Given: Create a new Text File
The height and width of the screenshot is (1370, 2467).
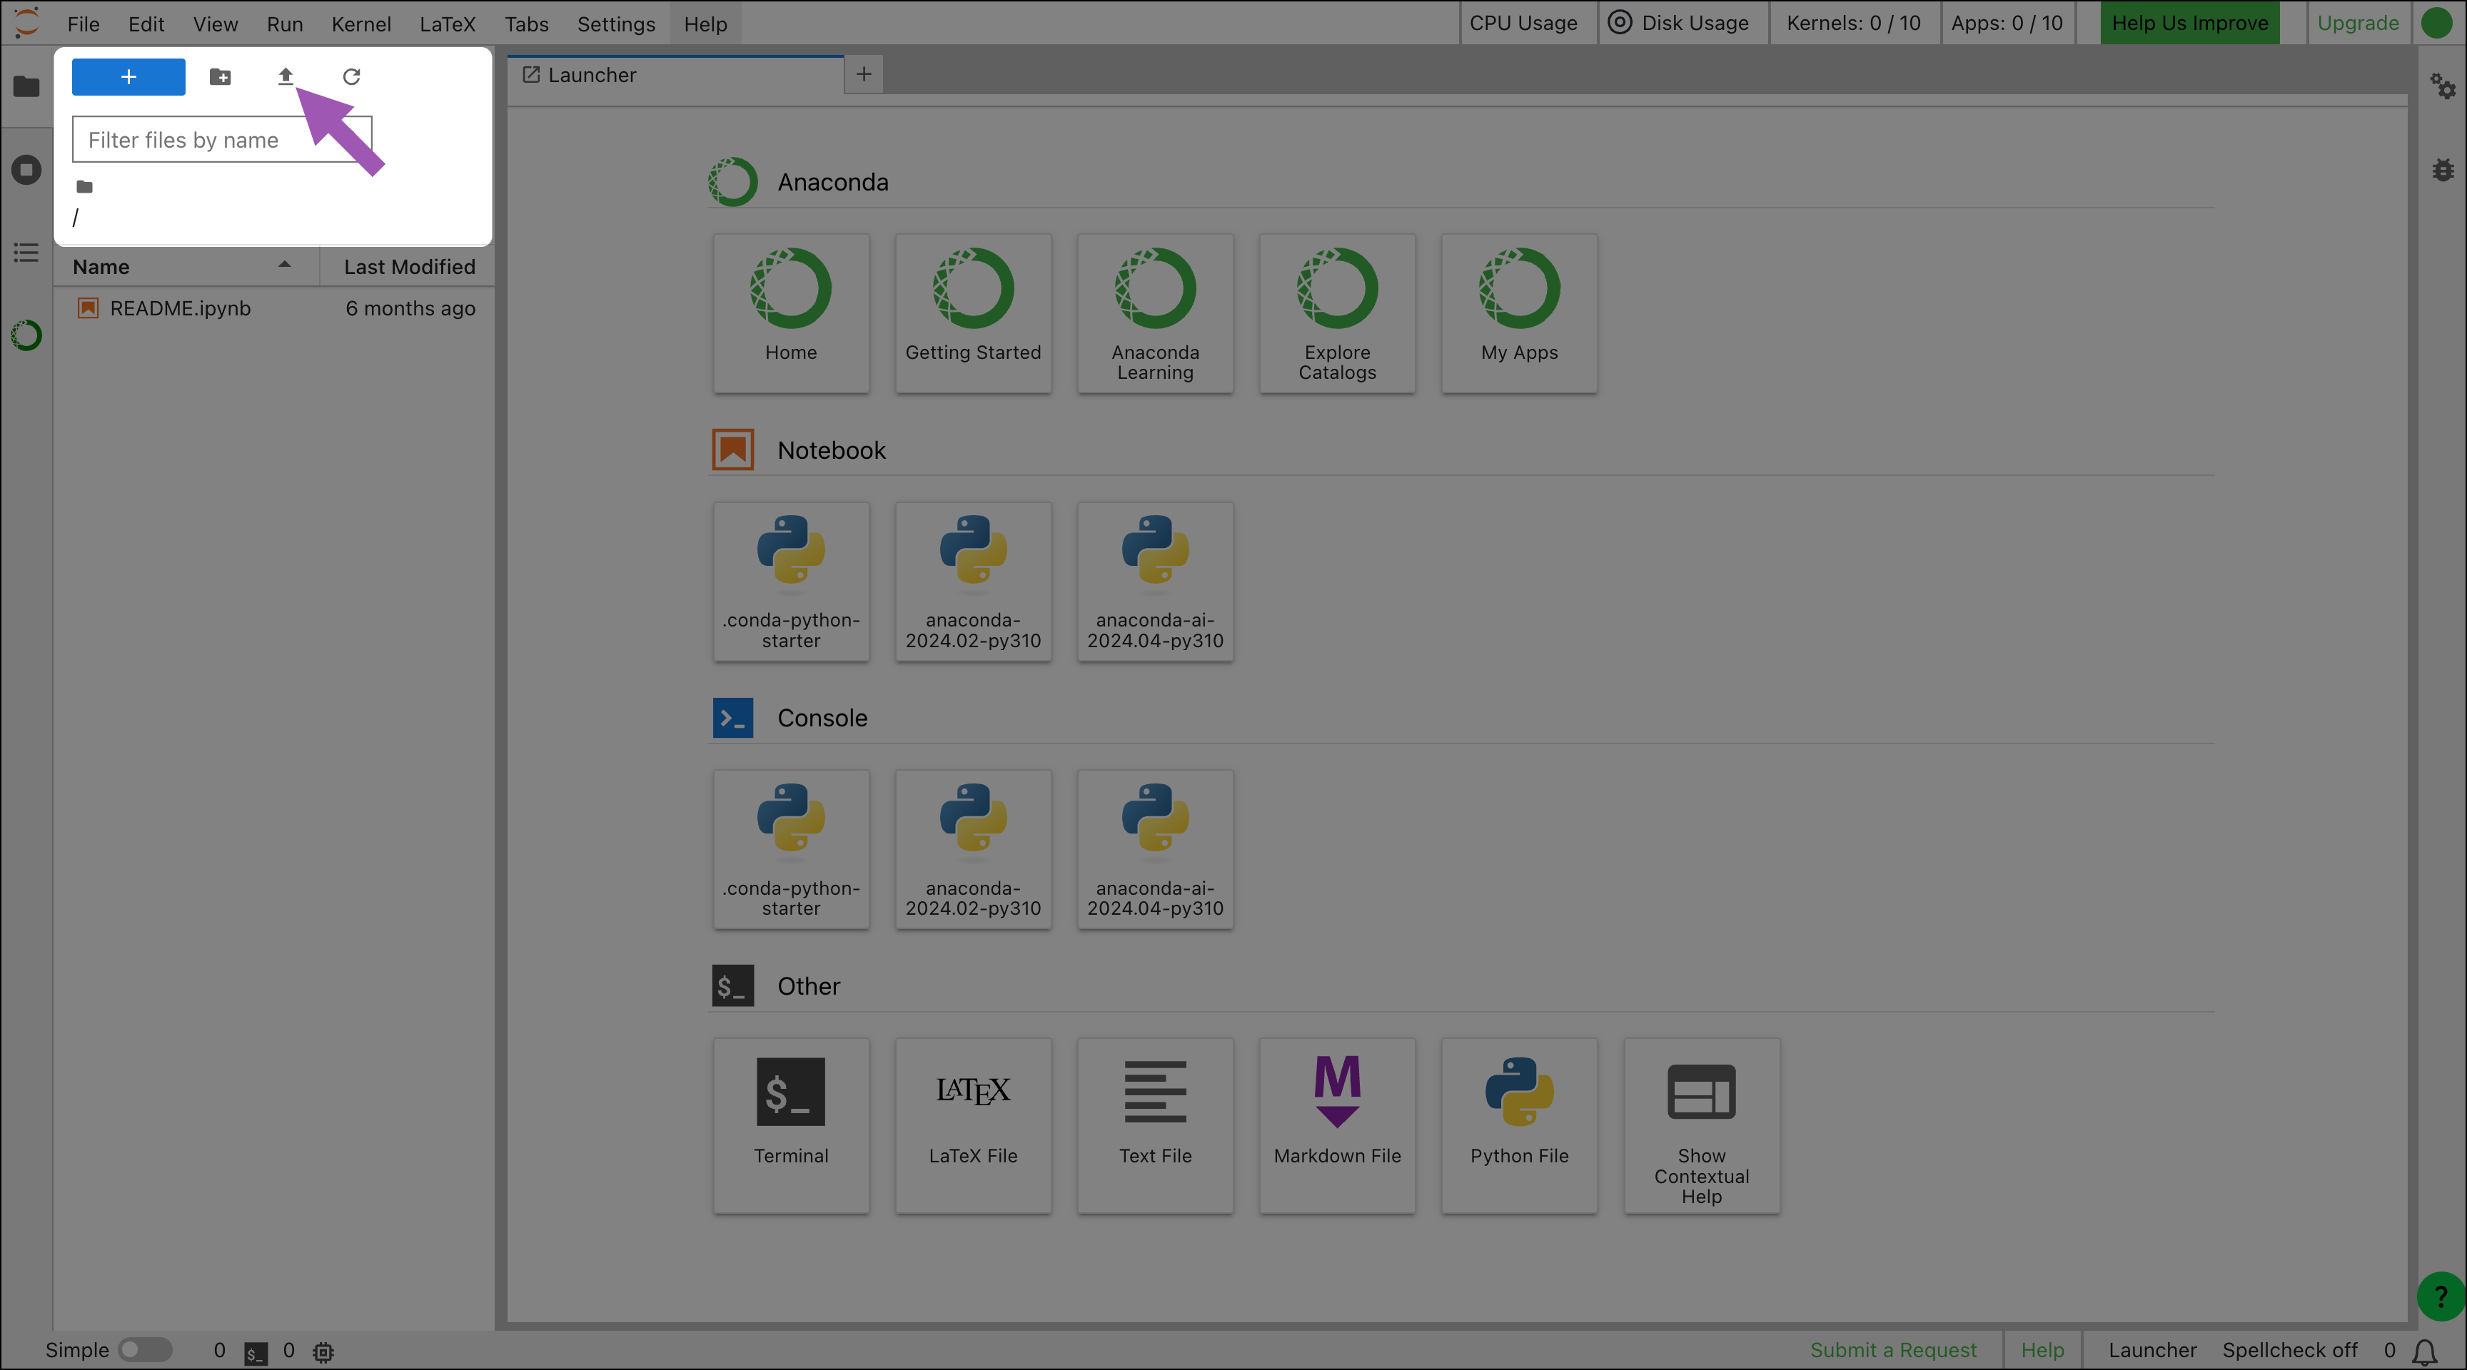Looking at the screenshot, I should click(x=1155, y=1126).
